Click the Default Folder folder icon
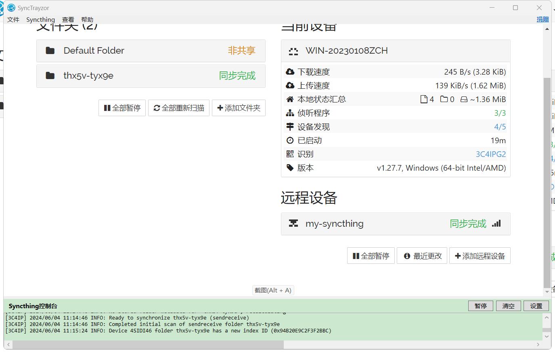Screen dimensions: 555x353 click(x=50, y=50)
